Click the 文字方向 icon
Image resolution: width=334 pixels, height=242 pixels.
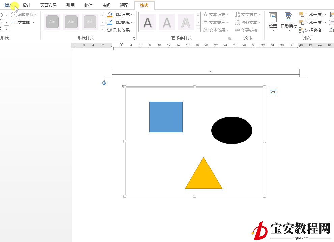238,14
